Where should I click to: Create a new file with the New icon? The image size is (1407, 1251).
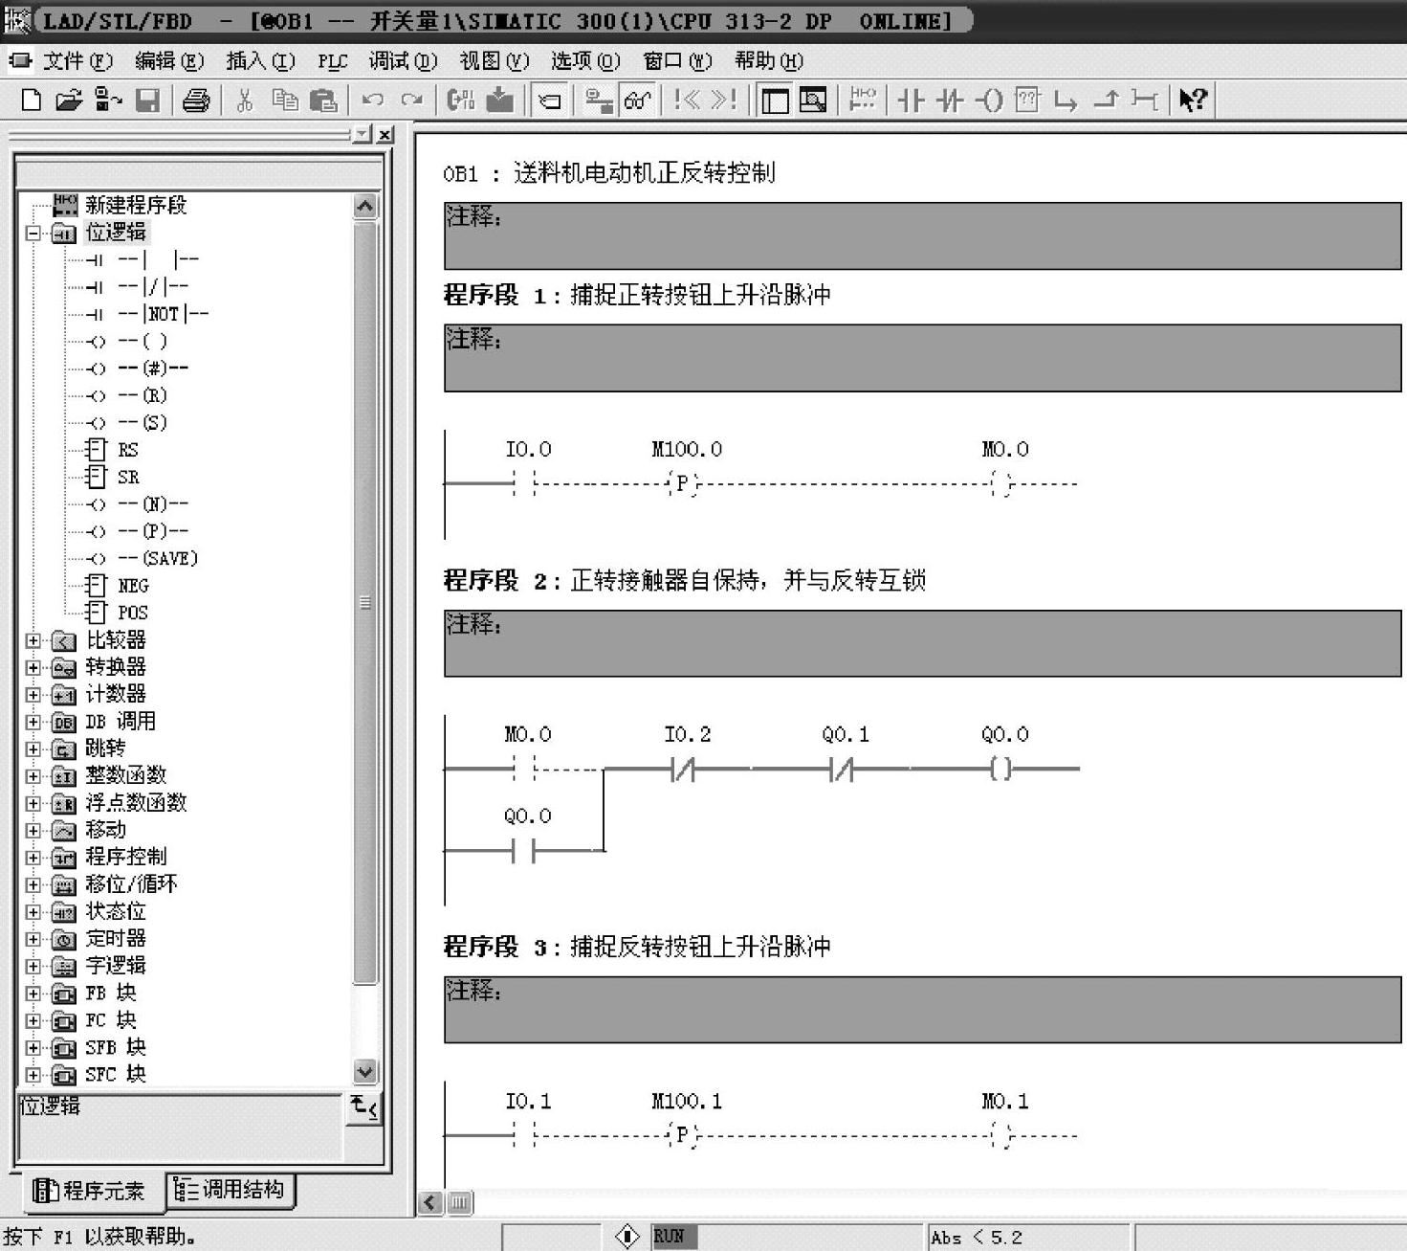tap(32, 100)
